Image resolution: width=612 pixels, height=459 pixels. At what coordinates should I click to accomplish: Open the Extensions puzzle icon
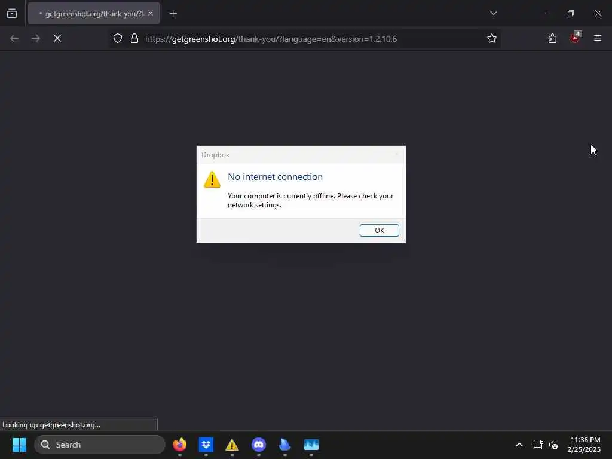point(552,38)
